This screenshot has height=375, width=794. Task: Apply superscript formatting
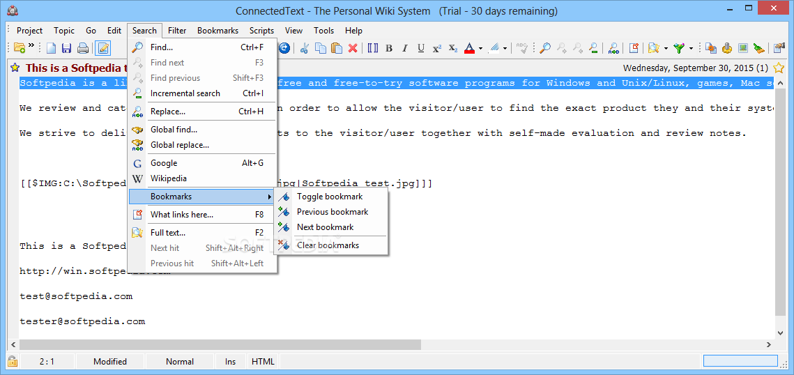437,49
